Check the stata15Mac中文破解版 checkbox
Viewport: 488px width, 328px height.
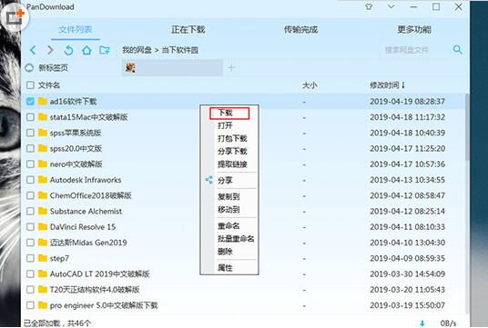pos(30,117)
